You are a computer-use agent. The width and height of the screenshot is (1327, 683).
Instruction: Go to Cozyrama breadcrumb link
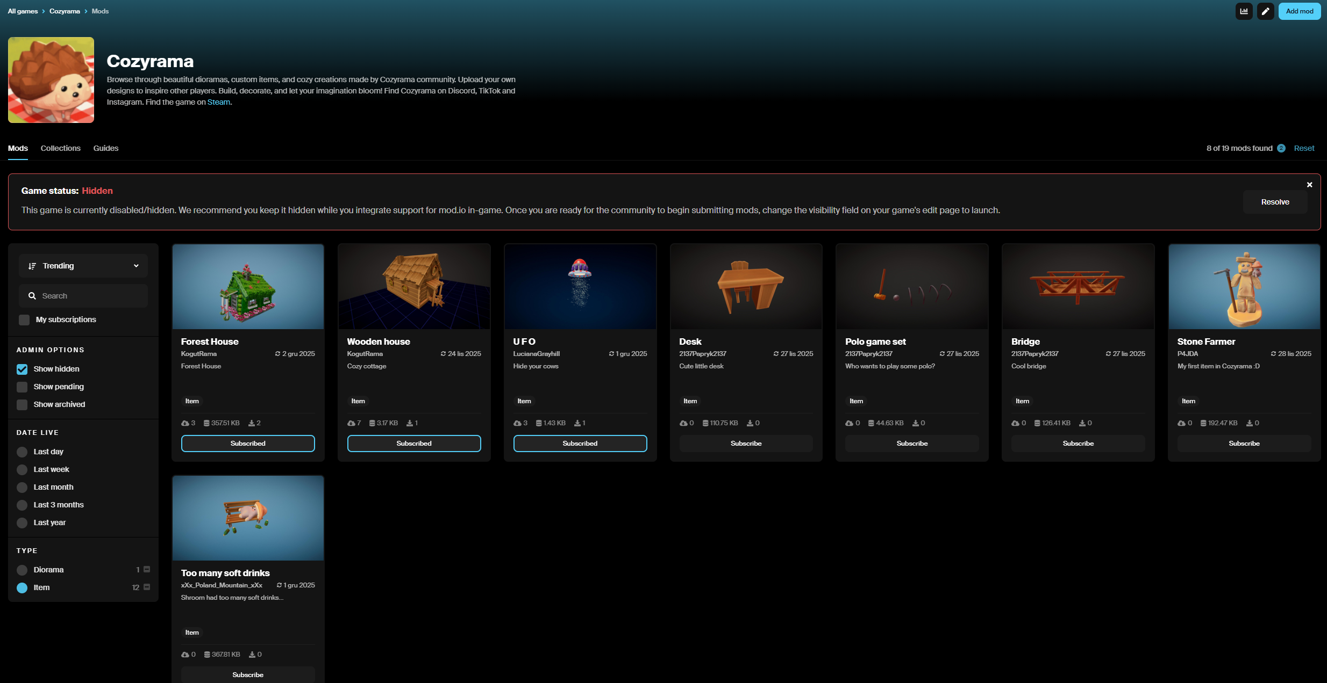click(x=65, y=11)
